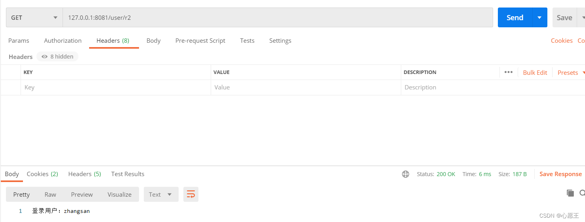Image resolution: width=585 pixels, height=222 pixels.
Task: Select the Preview view mode
Action: (x=82, y=194)
